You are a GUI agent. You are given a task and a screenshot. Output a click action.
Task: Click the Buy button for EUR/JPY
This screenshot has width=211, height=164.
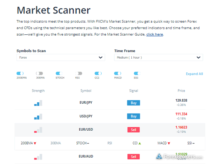133,103
